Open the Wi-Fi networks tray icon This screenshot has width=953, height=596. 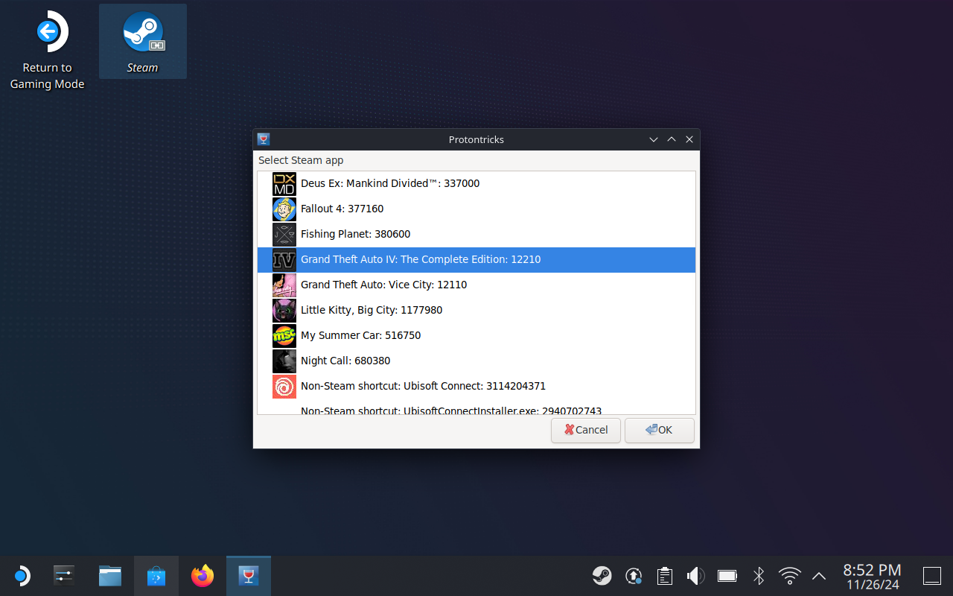789,576
